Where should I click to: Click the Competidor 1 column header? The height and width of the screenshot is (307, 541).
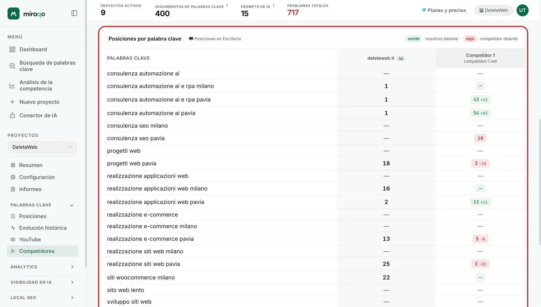click(x=480, y=58)
